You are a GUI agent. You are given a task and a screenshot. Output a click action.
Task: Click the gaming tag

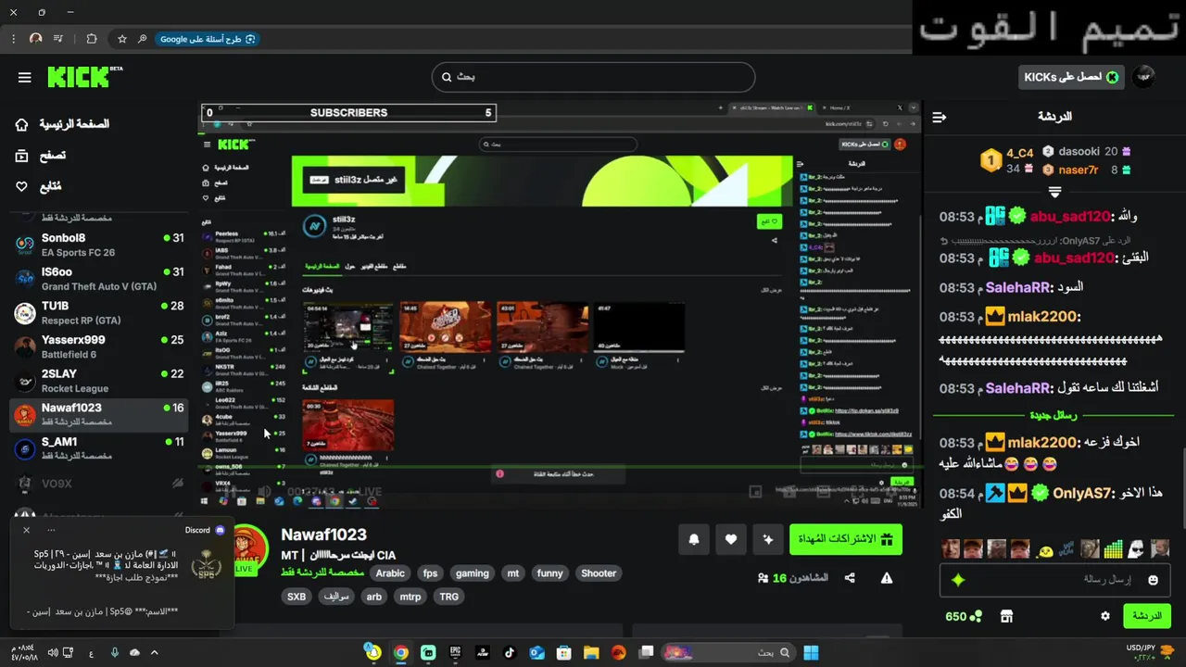pos(472,573)
